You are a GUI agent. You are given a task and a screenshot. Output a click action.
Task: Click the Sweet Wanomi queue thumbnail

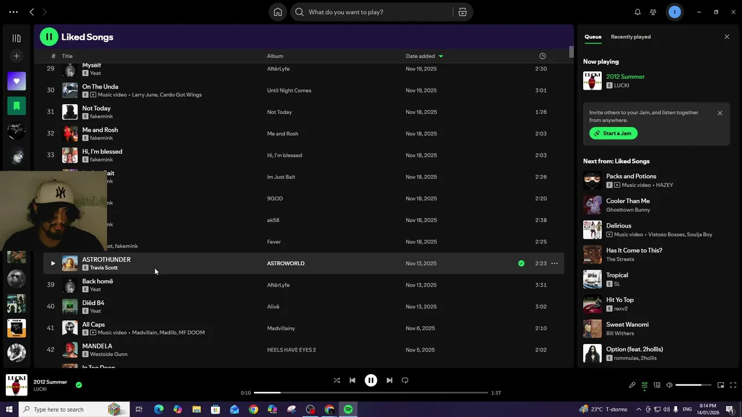592,329
